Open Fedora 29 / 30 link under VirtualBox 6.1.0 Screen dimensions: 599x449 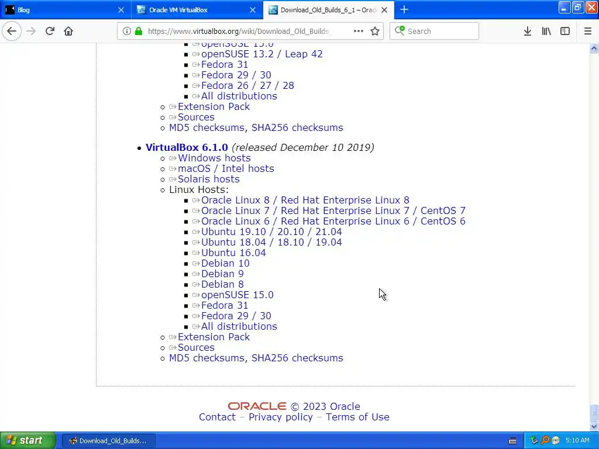(236, 316)
